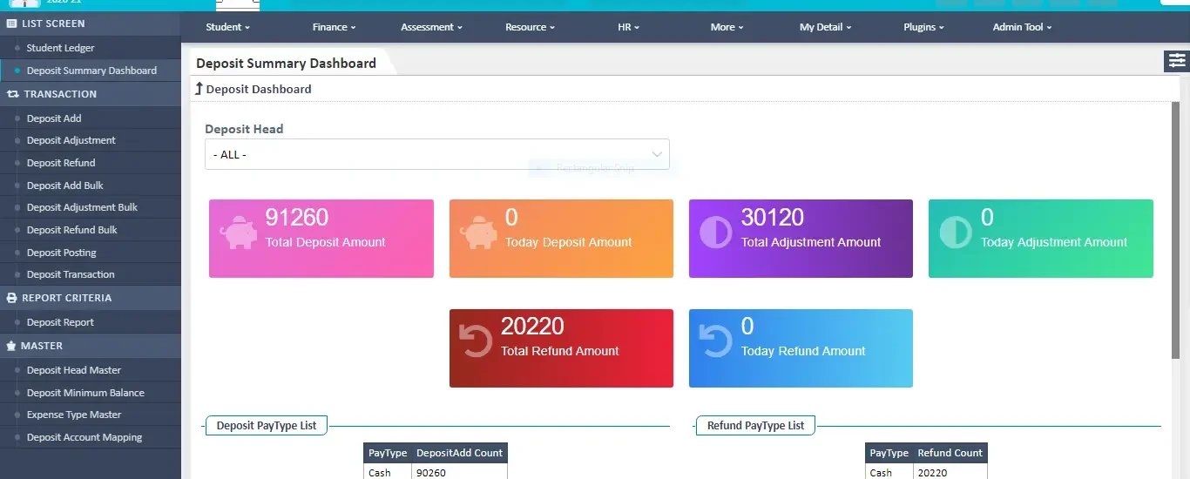Open the Deposit Head dropdown
Screen dimensions: 1190x479
[x=436, y=154]
